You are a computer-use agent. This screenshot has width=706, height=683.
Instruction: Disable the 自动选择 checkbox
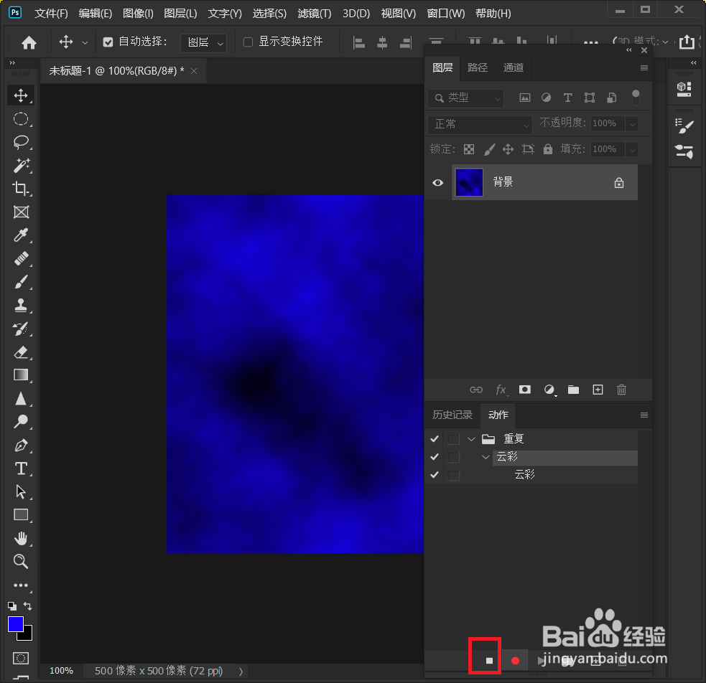108,42
